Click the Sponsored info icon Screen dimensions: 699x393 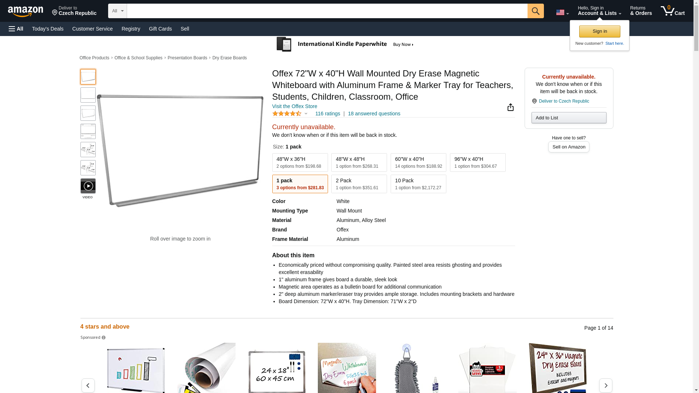click(104, 338)
